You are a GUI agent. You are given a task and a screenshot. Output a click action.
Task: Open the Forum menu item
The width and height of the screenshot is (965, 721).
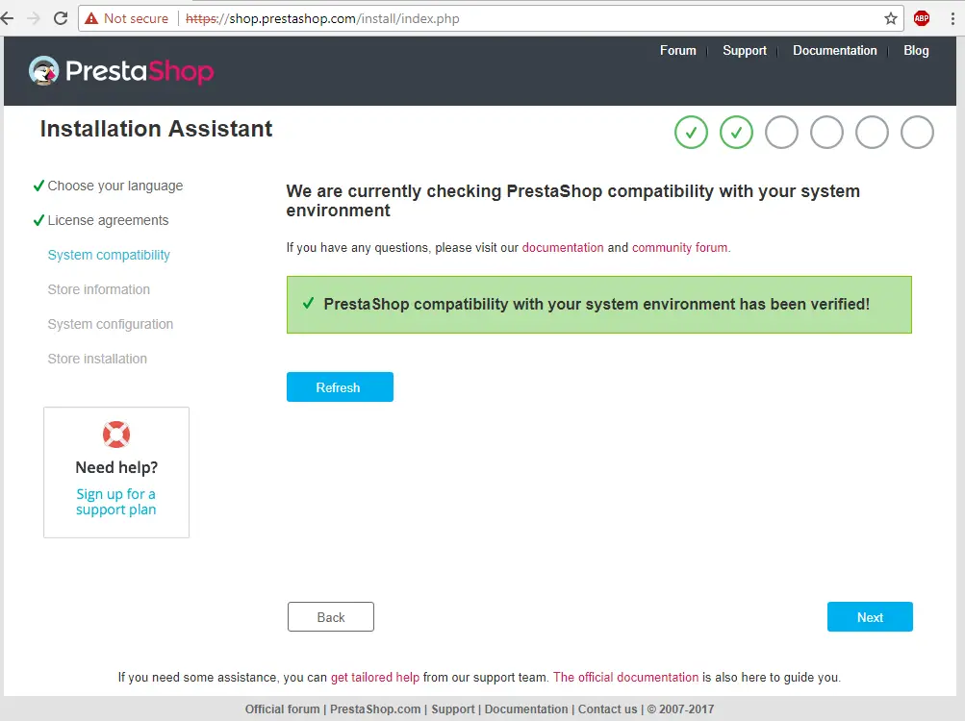(677, 50)
